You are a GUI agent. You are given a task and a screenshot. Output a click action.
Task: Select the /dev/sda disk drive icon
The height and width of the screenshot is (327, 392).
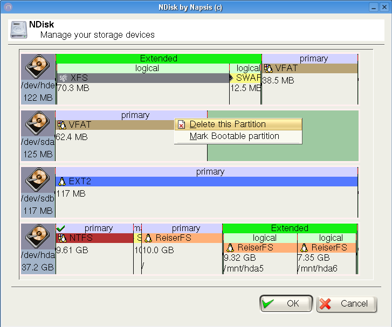click(x=38, y=126)
